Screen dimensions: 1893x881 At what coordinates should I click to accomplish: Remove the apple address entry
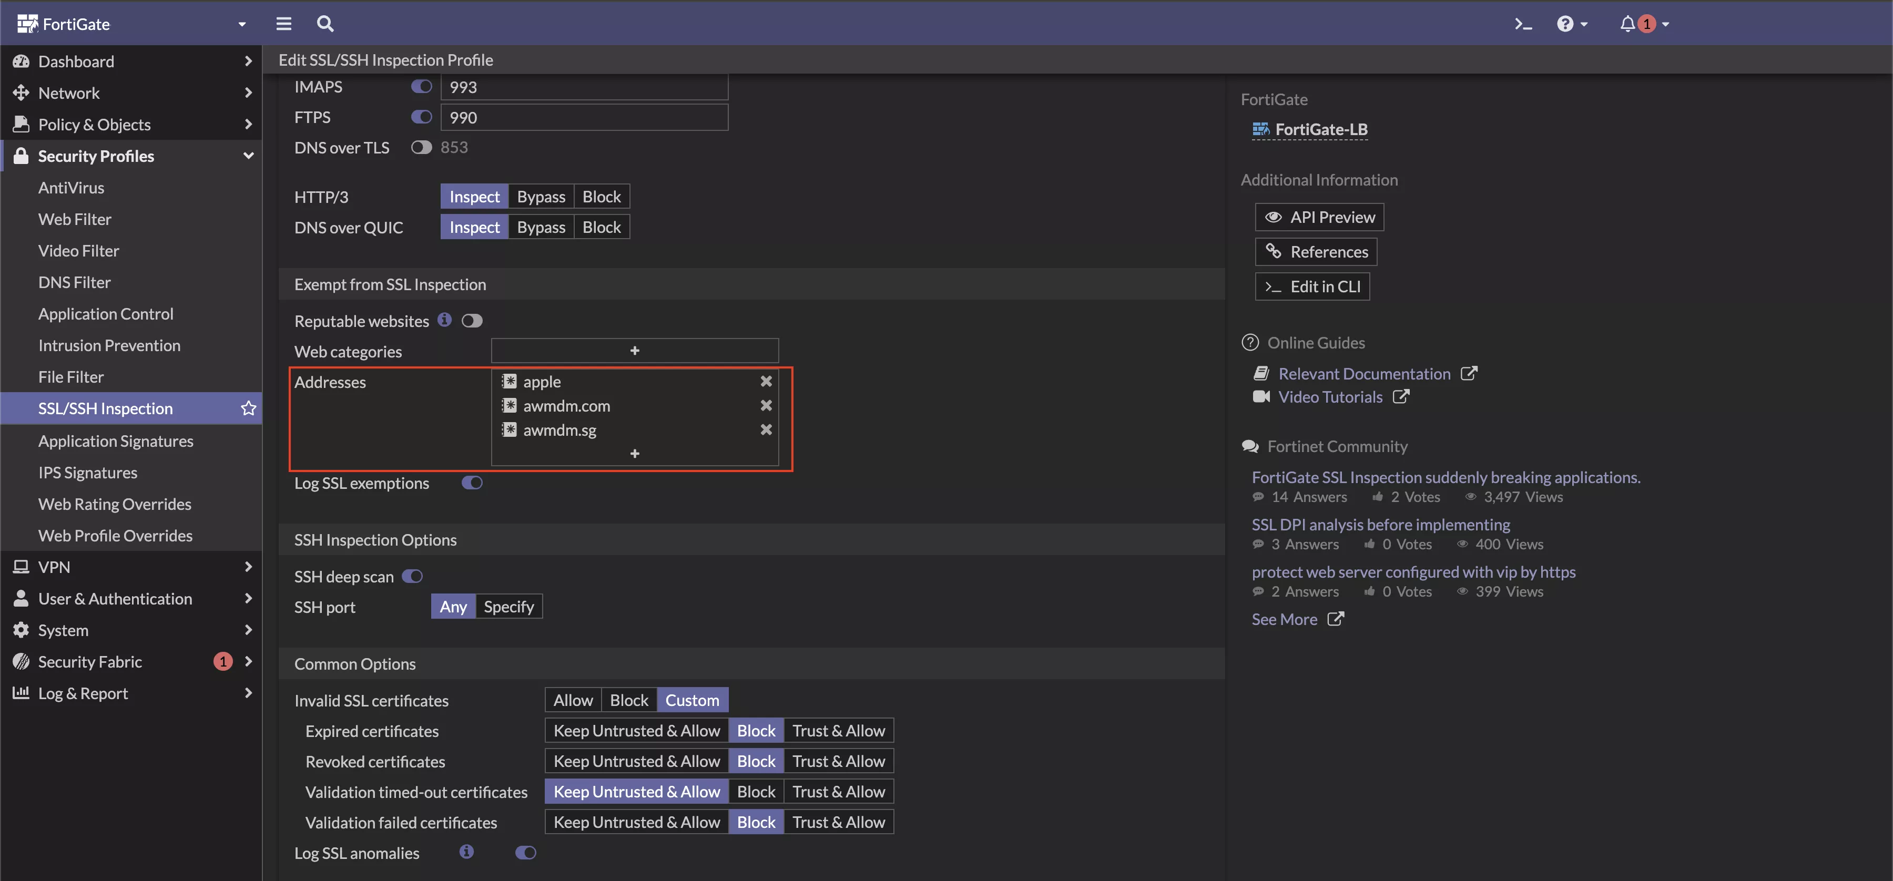click(766, 381)
